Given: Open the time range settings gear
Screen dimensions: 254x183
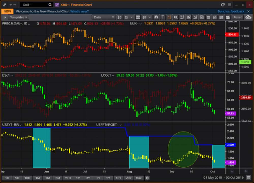Looking at the screenshot, I should (x=147, y=178).
